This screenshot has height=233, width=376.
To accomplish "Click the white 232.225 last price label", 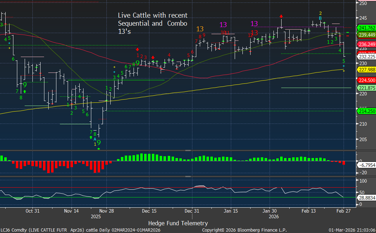I will pyautogui.click(x=366, y=57).
